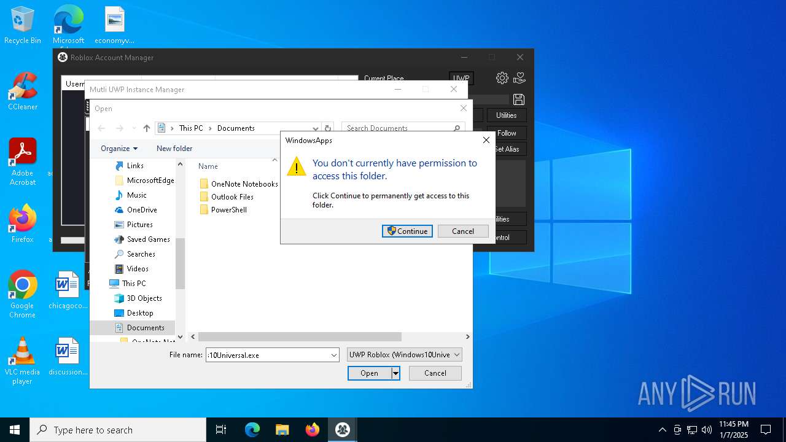
Task: Click the Windows Start button
Action: point(15,430)
